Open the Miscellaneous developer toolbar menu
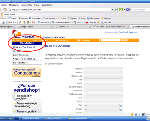The height and width of the screenshot is (121, 150). coord(50,18)
